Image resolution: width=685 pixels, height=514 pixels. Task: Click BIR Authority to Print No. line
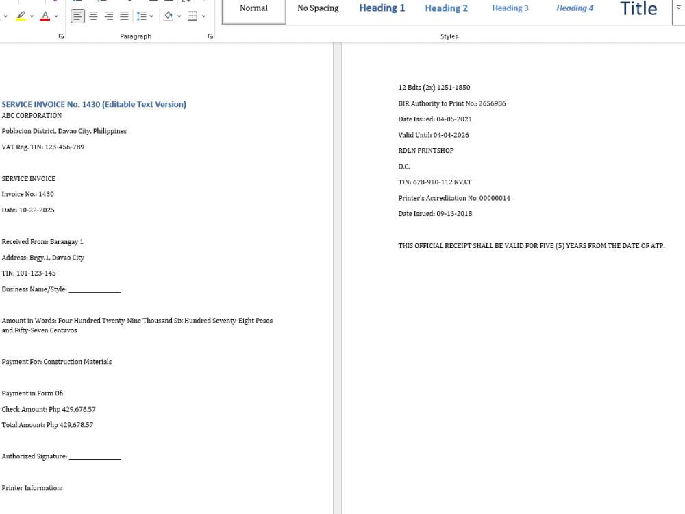(452, 103)
